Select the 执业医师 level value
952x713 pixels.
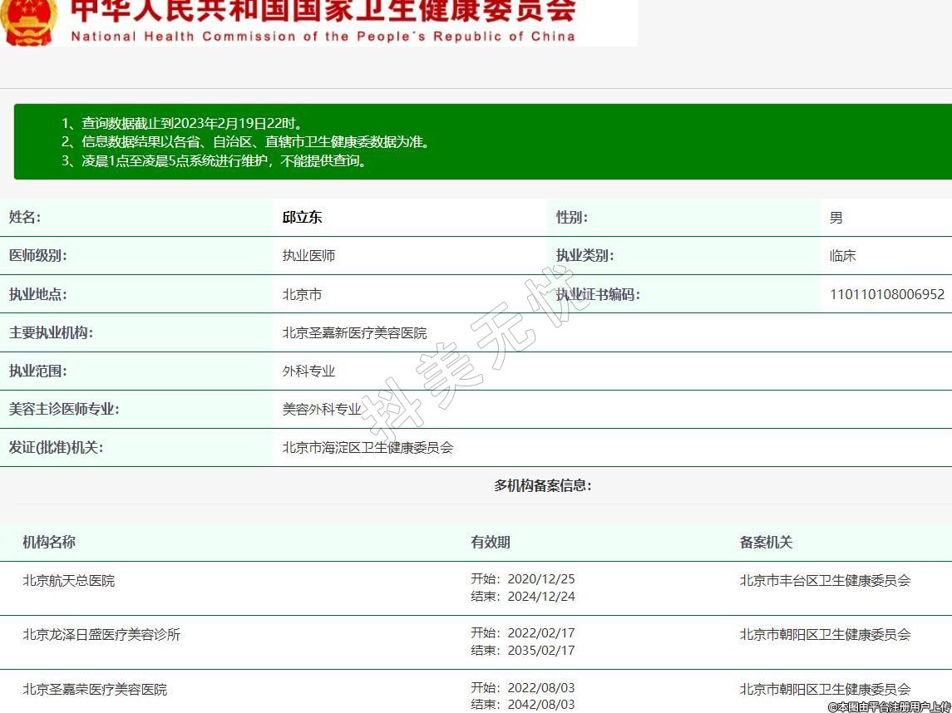click(308, 256)
